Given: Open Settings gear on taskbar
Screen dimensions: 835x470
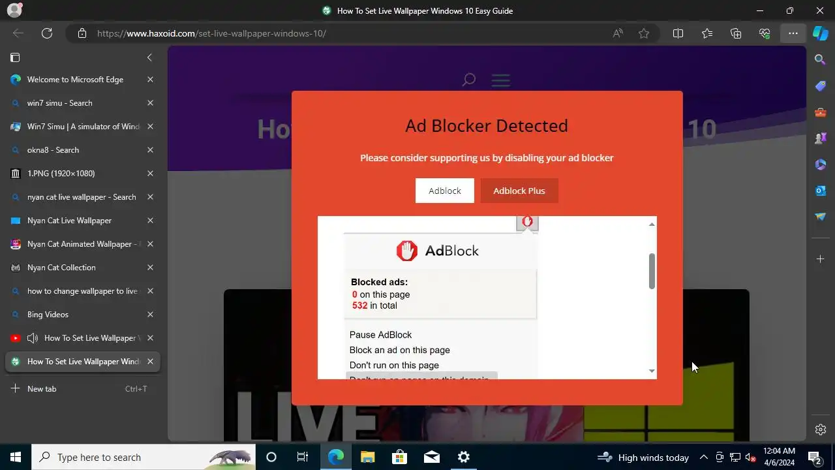Looking at the screenshot, I should (x=464, y=457).
